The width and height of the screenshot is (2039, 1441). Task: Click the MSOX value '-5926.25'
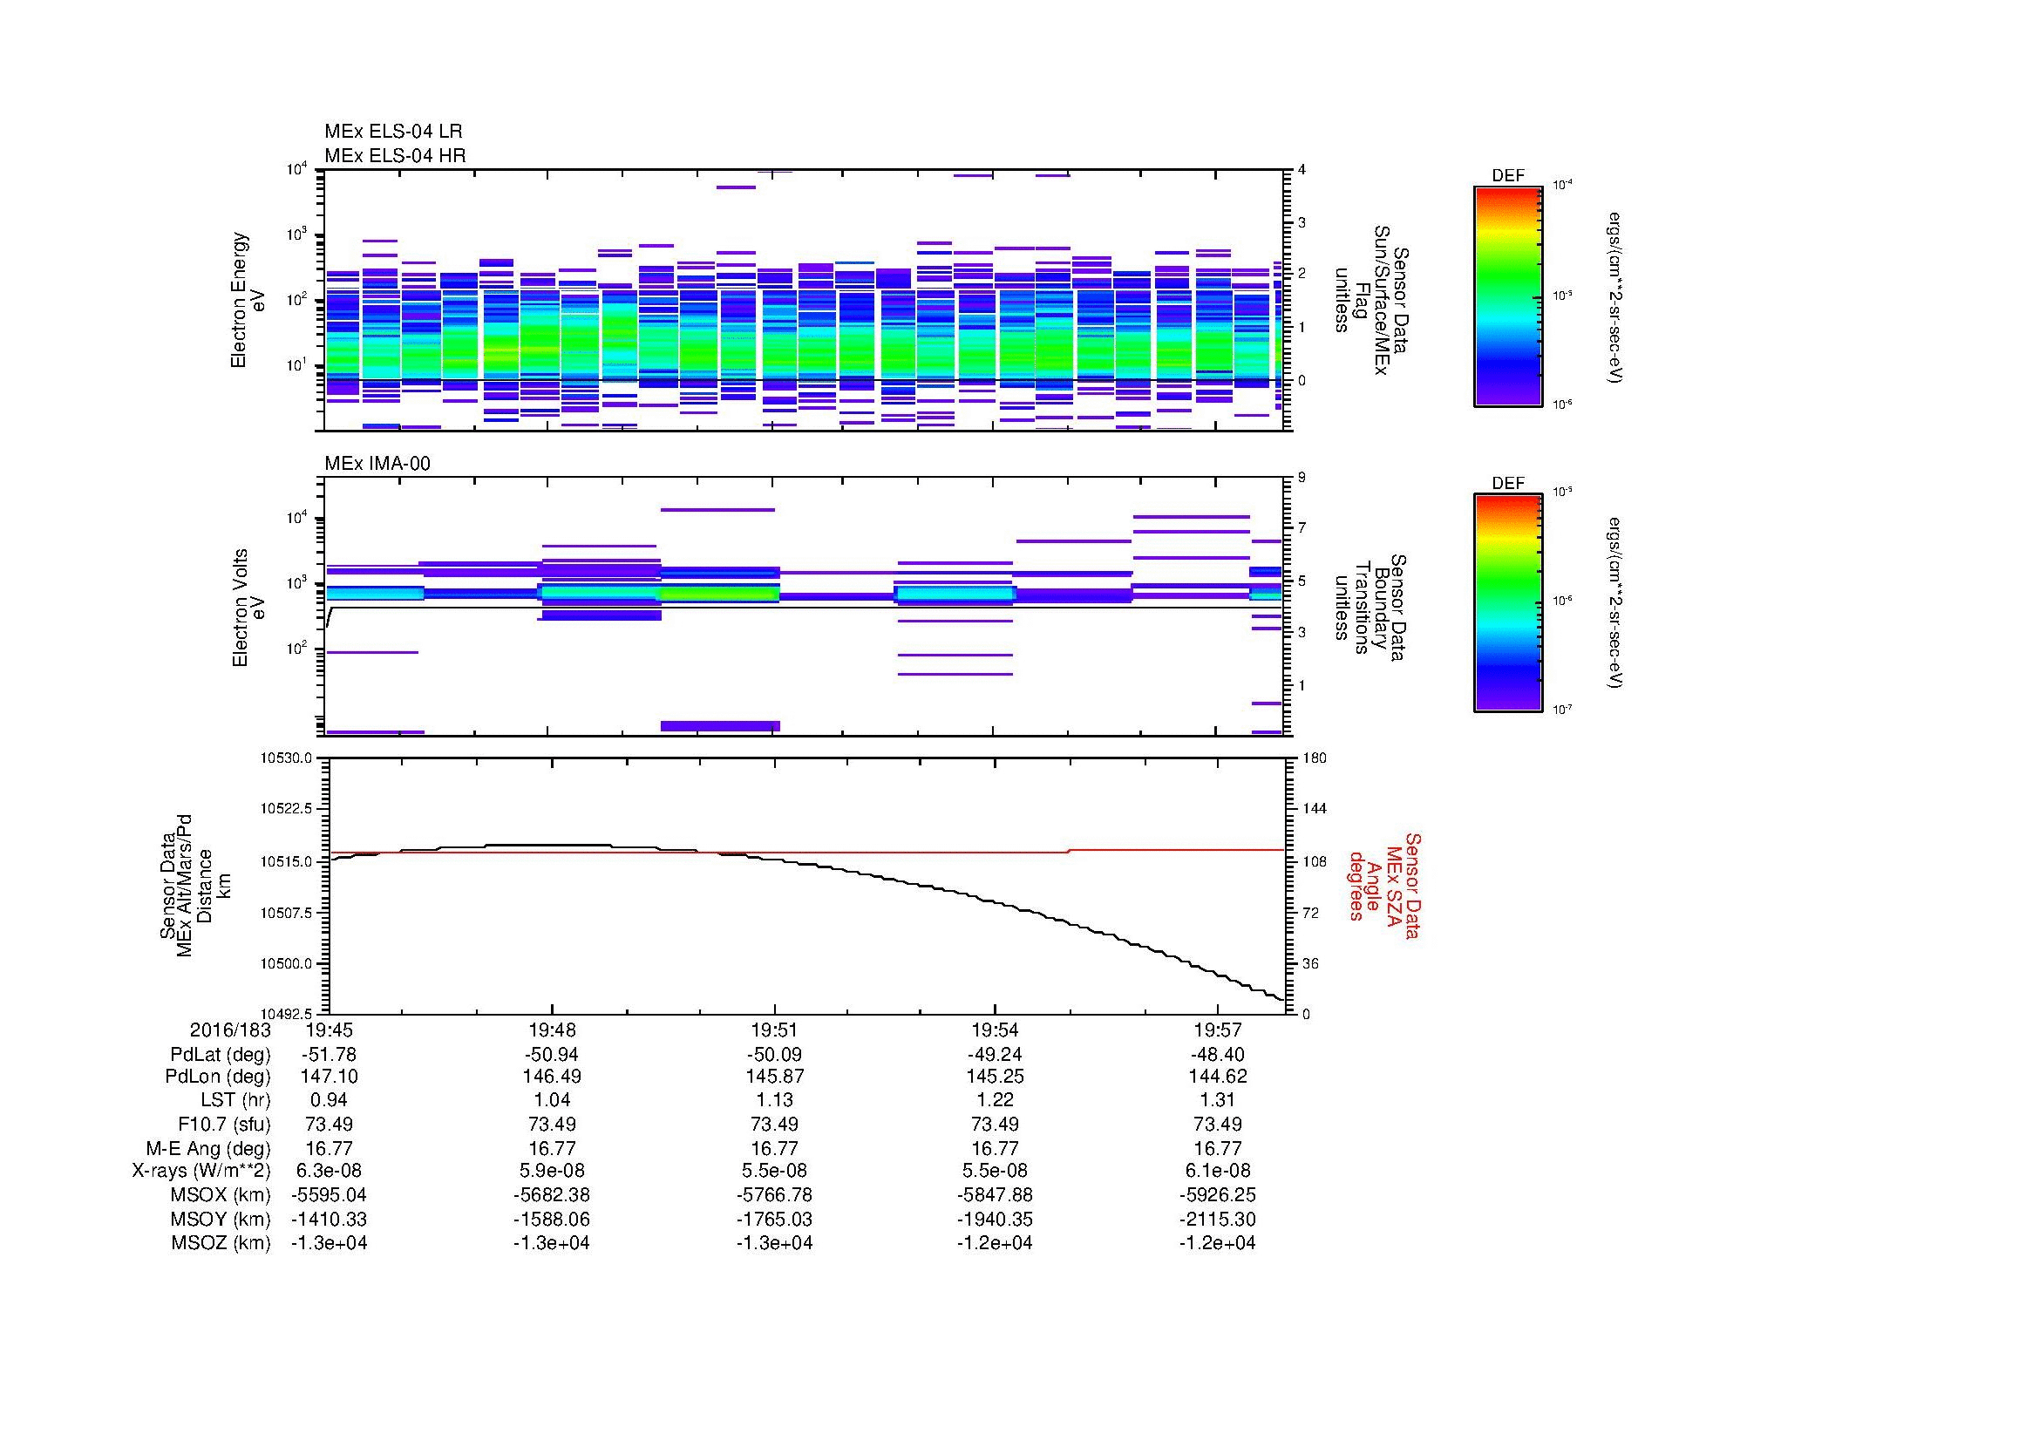[x=1218, y=1195]
